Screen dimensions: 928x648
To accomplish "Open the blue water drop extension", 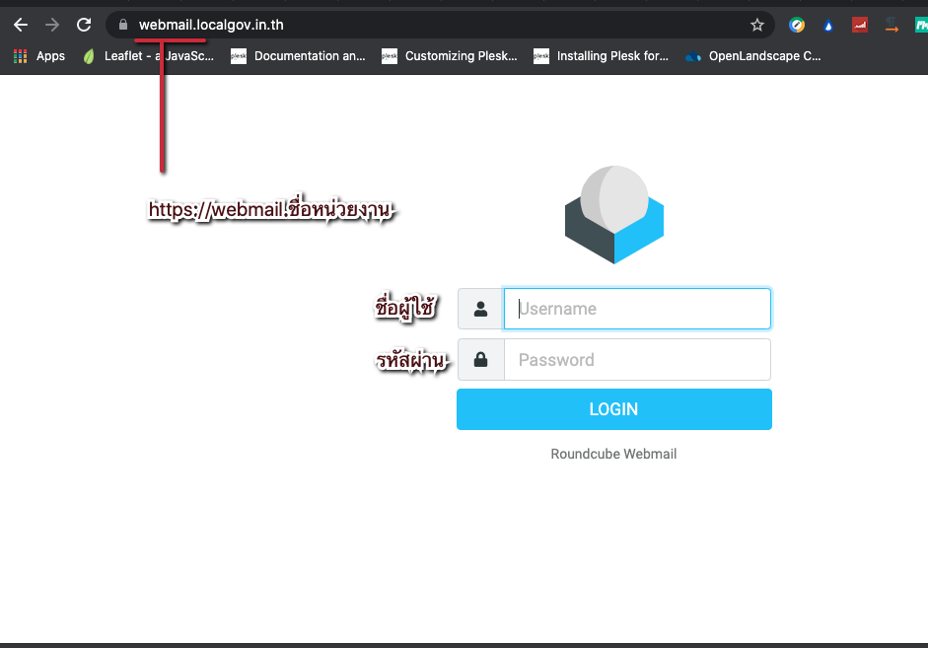I will (827, 26).
